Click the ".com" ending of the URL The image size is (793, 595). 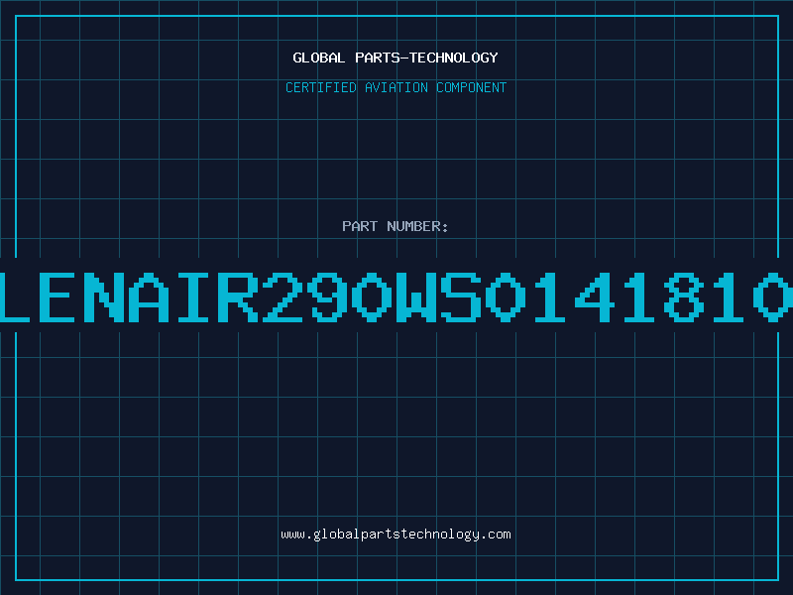(x=495, y=535)
